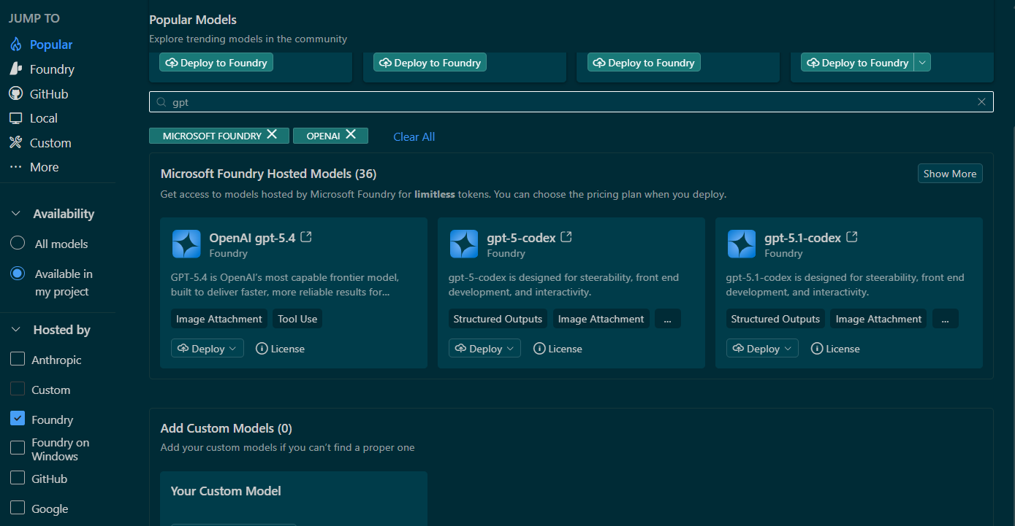
Task: View the License info for gpt-5.1-codex
Action: (835, 349)
